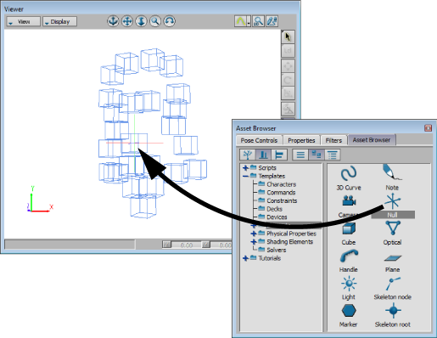Switch to the Pose Controls tab
Screen dimensions: 437x338
259,140
